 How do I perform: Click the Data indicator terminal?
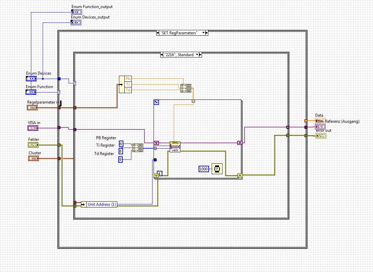tap(320, 120)
